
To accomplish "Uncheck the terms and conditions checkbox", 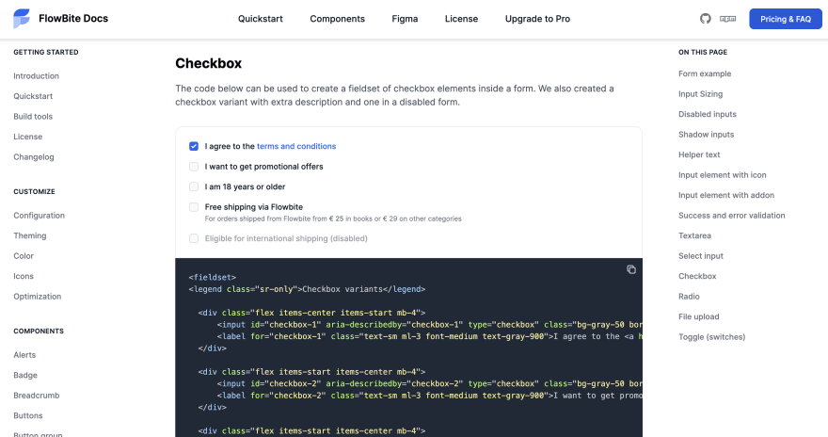I will point(194,146).
